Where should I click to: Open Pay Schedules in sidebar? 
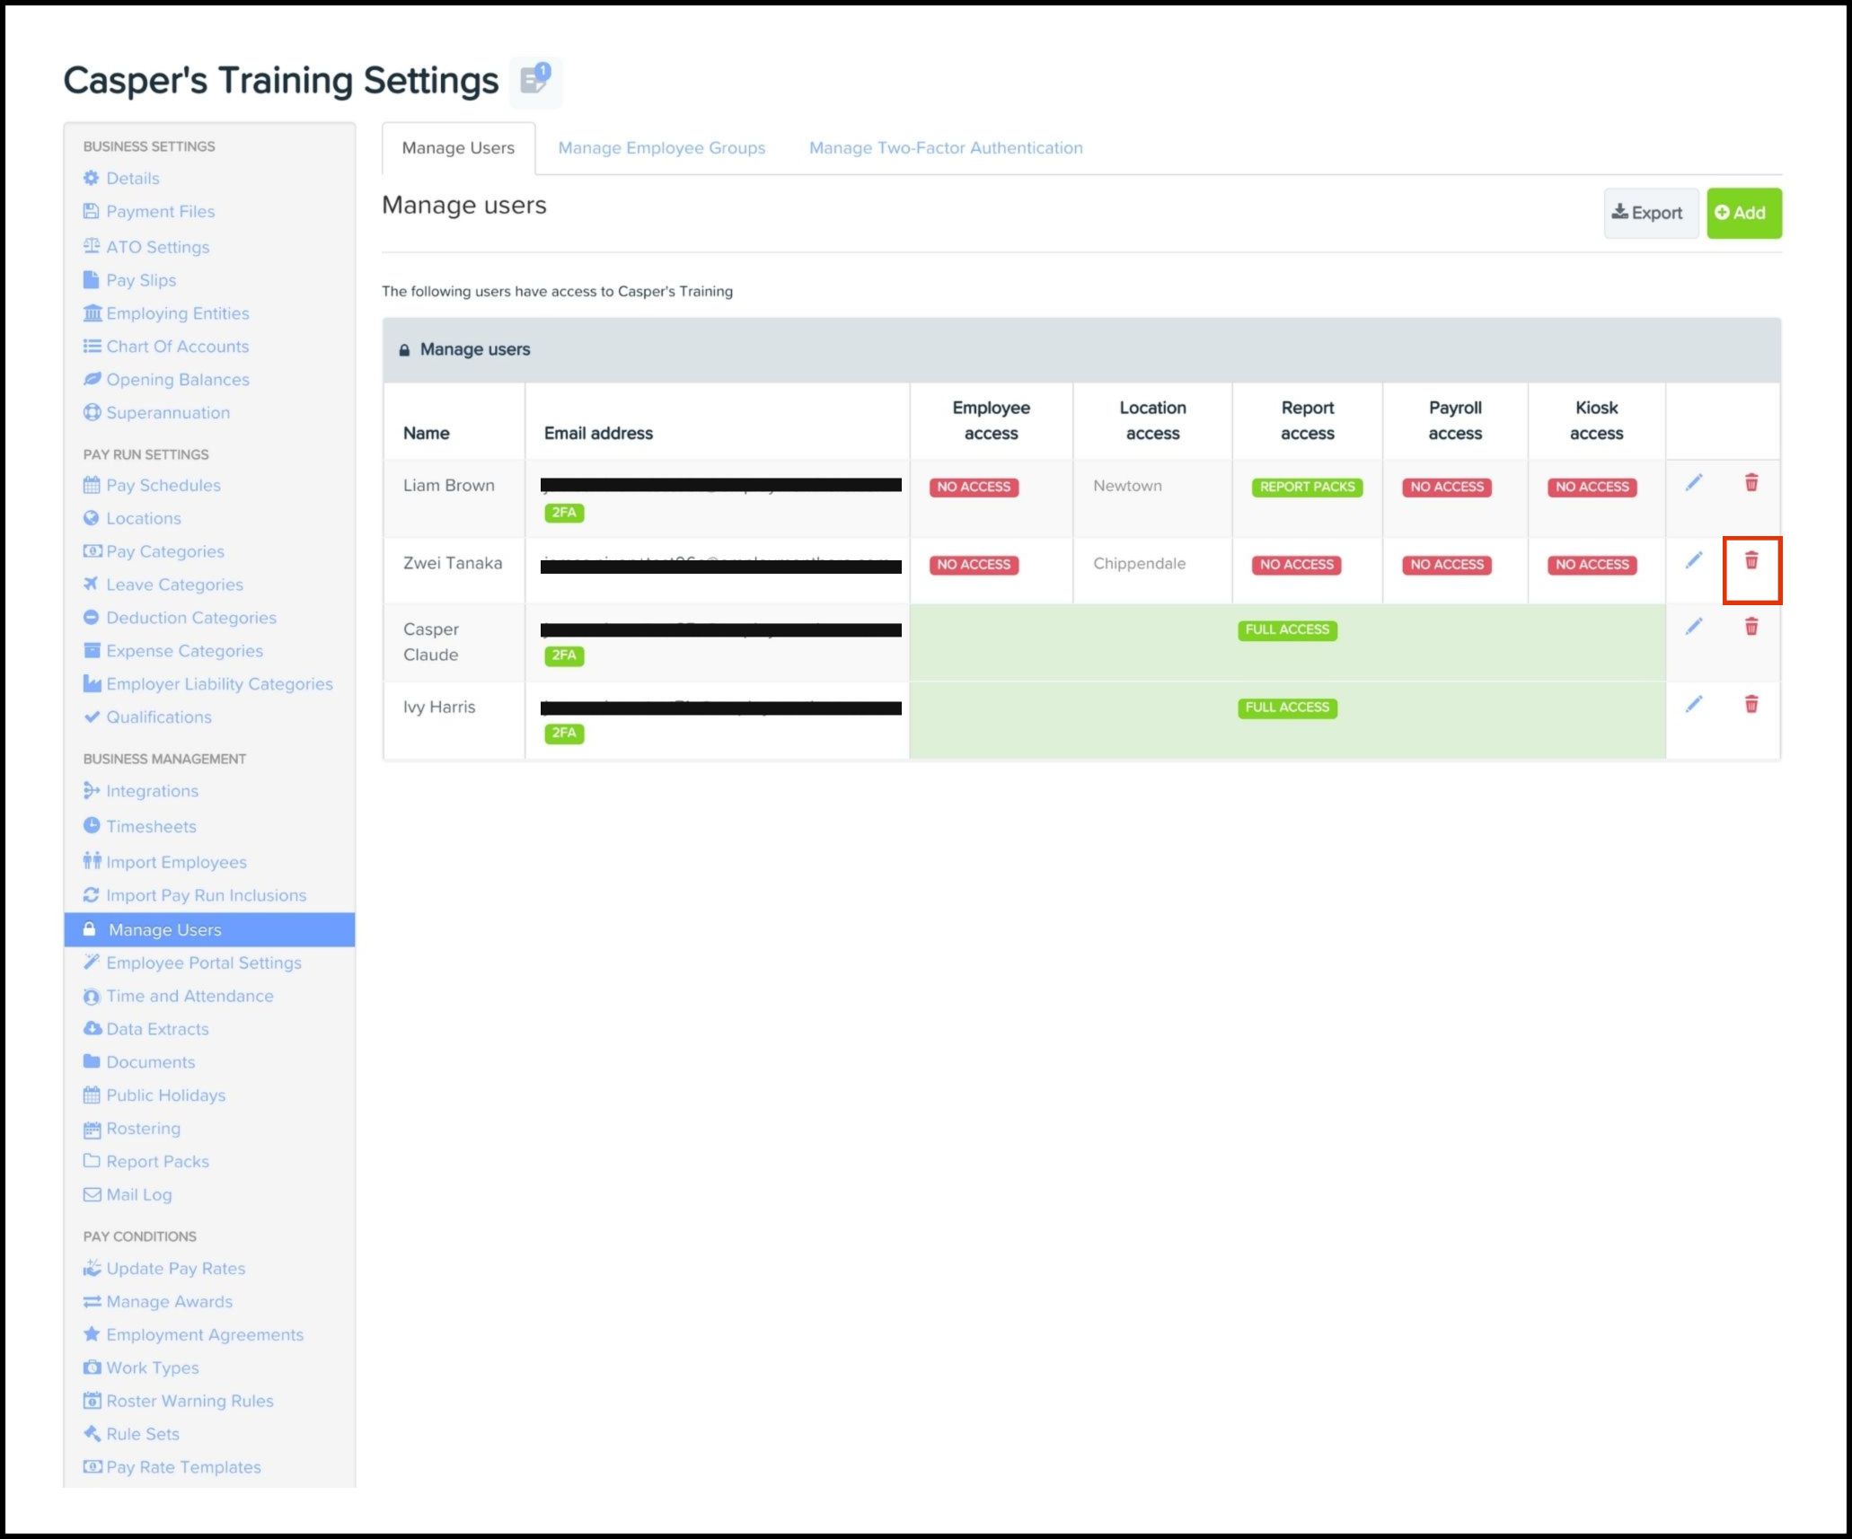pos(163,486)
